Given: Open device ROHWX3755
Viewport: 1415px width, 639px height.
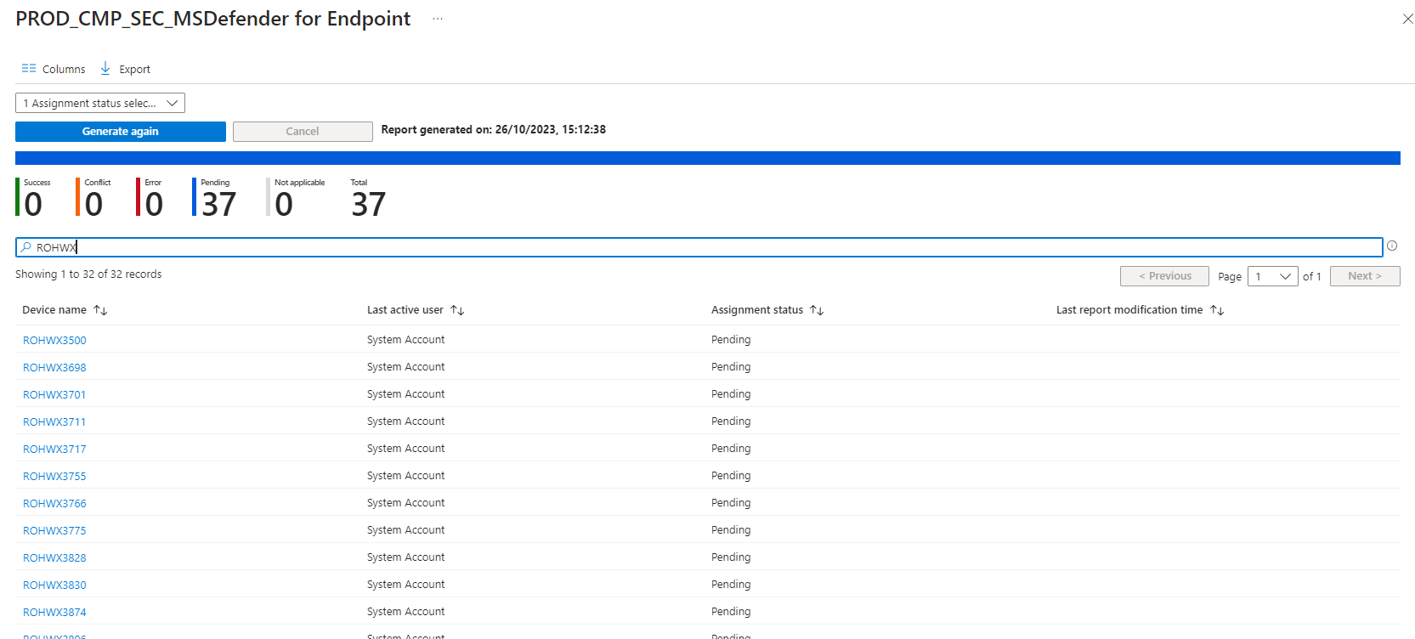Looking at the screenshot, I should point(54,476).
